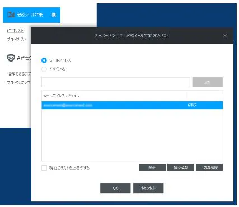Click the 迷惑メール対策 mail icon

click(x=11, y=15)
